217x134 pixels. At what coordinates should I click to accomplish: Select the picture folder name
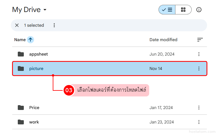pyautogui.click(x=36, y=69)
